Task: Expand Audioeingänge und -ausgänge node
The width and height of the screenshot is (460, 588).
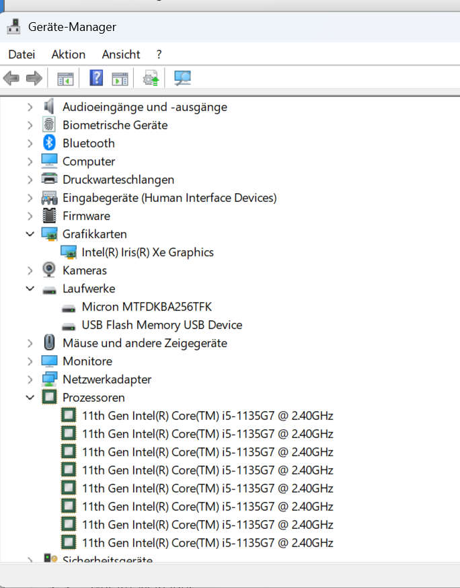Action: [x=30, y=107]
